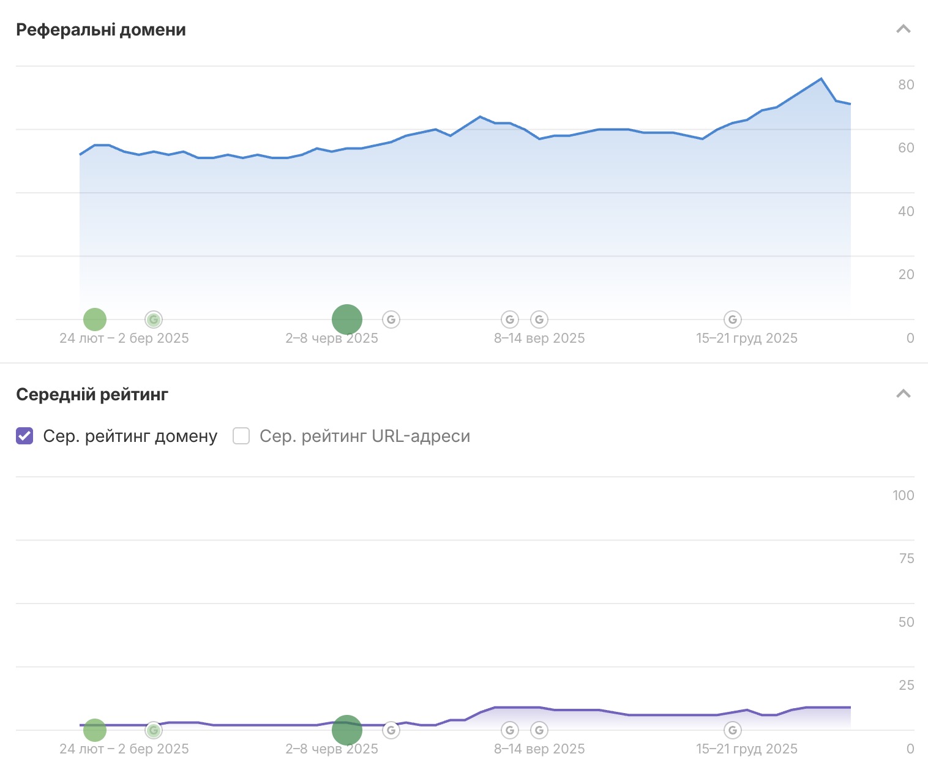Viewport: 928px width, 770px height.
Task: Click large dark-green note marker in Реферальні домени chart
Action: point(347,319)
